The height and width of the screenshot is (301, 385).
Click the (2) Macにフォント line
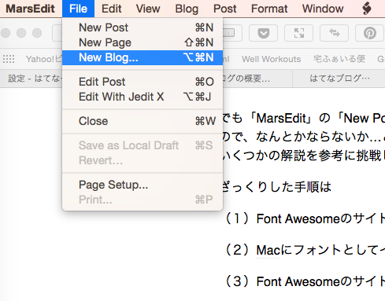[x=305, y=250]
